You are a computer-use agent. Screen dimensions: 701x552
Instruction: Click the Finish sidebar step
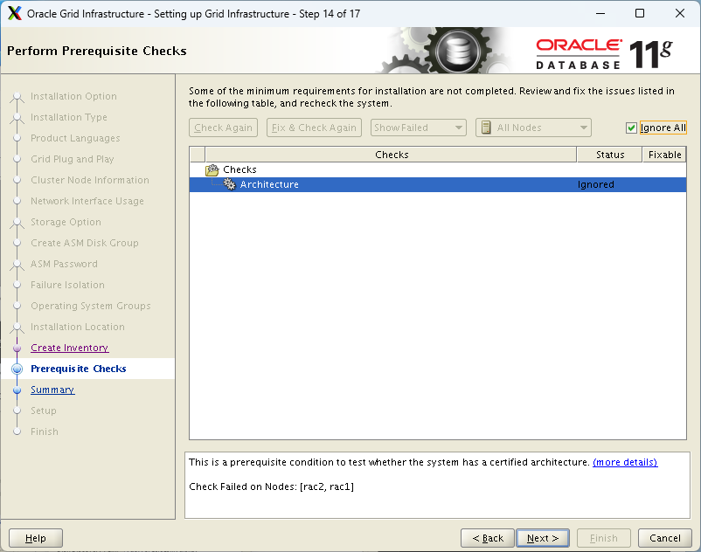[x=45, y=431]
